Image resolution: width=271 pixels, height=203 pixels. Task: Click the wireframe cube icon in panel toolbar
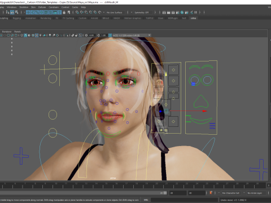tap(21, 36)
